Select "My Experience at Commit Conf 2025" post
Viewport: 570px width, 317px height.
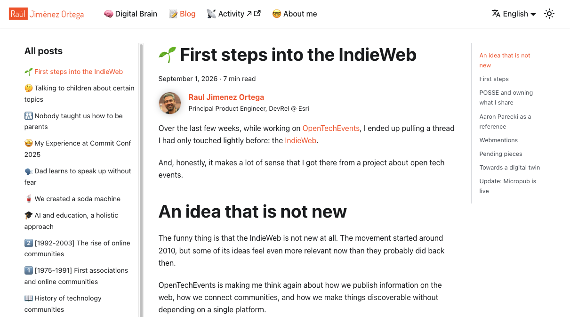(78, 149)
